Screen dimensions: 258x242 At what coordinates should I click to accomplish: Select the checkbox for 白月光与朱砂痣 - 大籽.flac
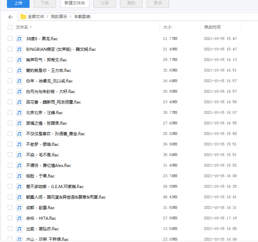(x=10, y=91)
